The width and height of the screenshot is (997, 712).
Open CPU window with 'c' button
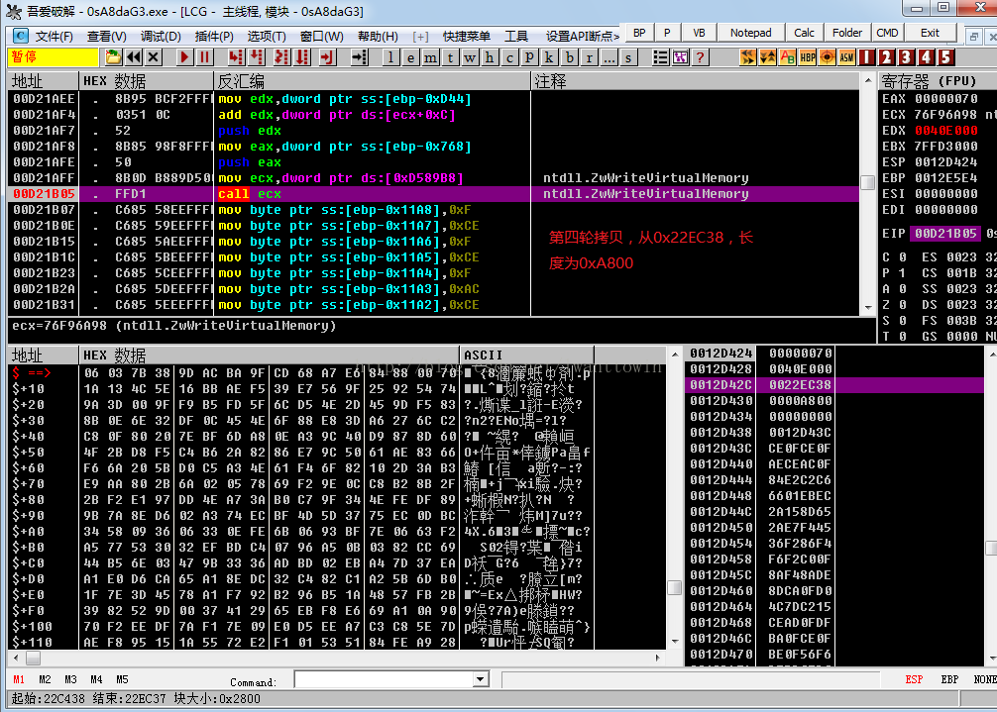[509, 57]
